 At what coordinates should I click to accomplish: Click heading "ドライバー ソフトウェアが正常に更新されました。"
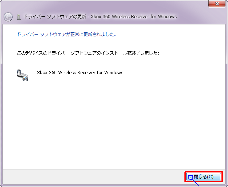(66, 35)
